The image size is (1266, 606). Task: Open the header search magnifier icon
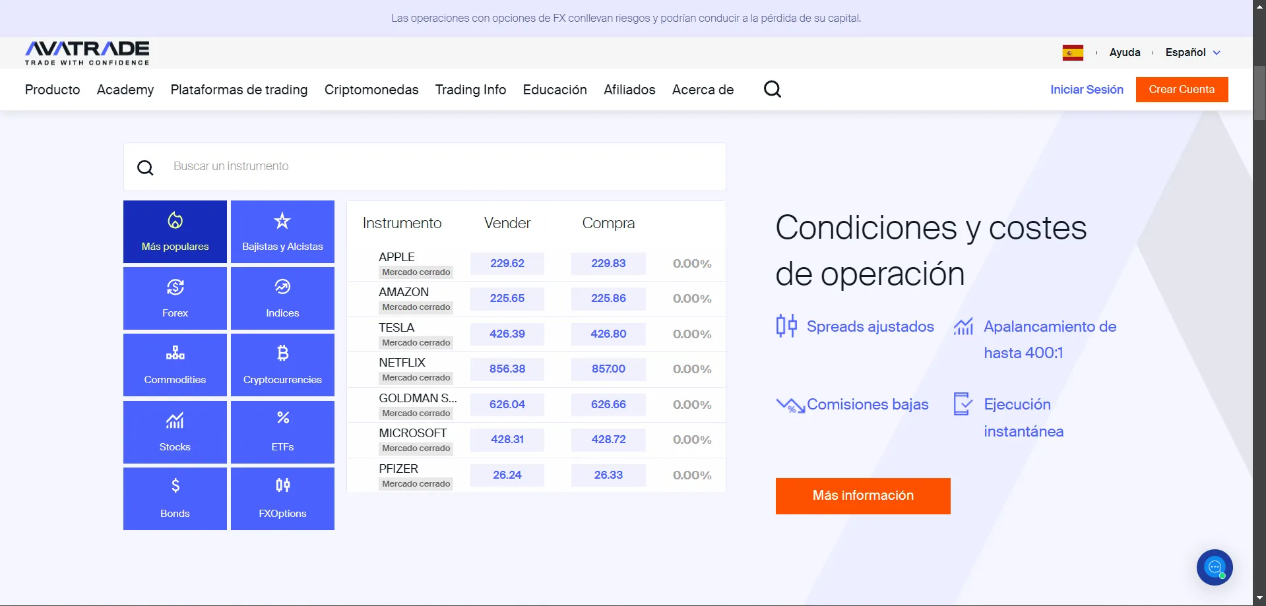tap(773, 89)
